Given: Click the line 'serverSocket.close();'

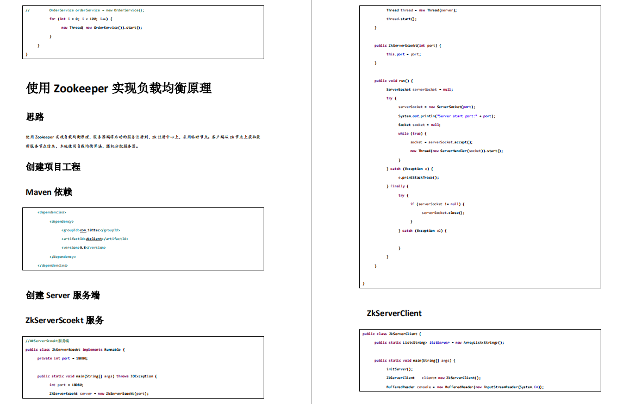Looking at the screenshot, I should point(443,213).
